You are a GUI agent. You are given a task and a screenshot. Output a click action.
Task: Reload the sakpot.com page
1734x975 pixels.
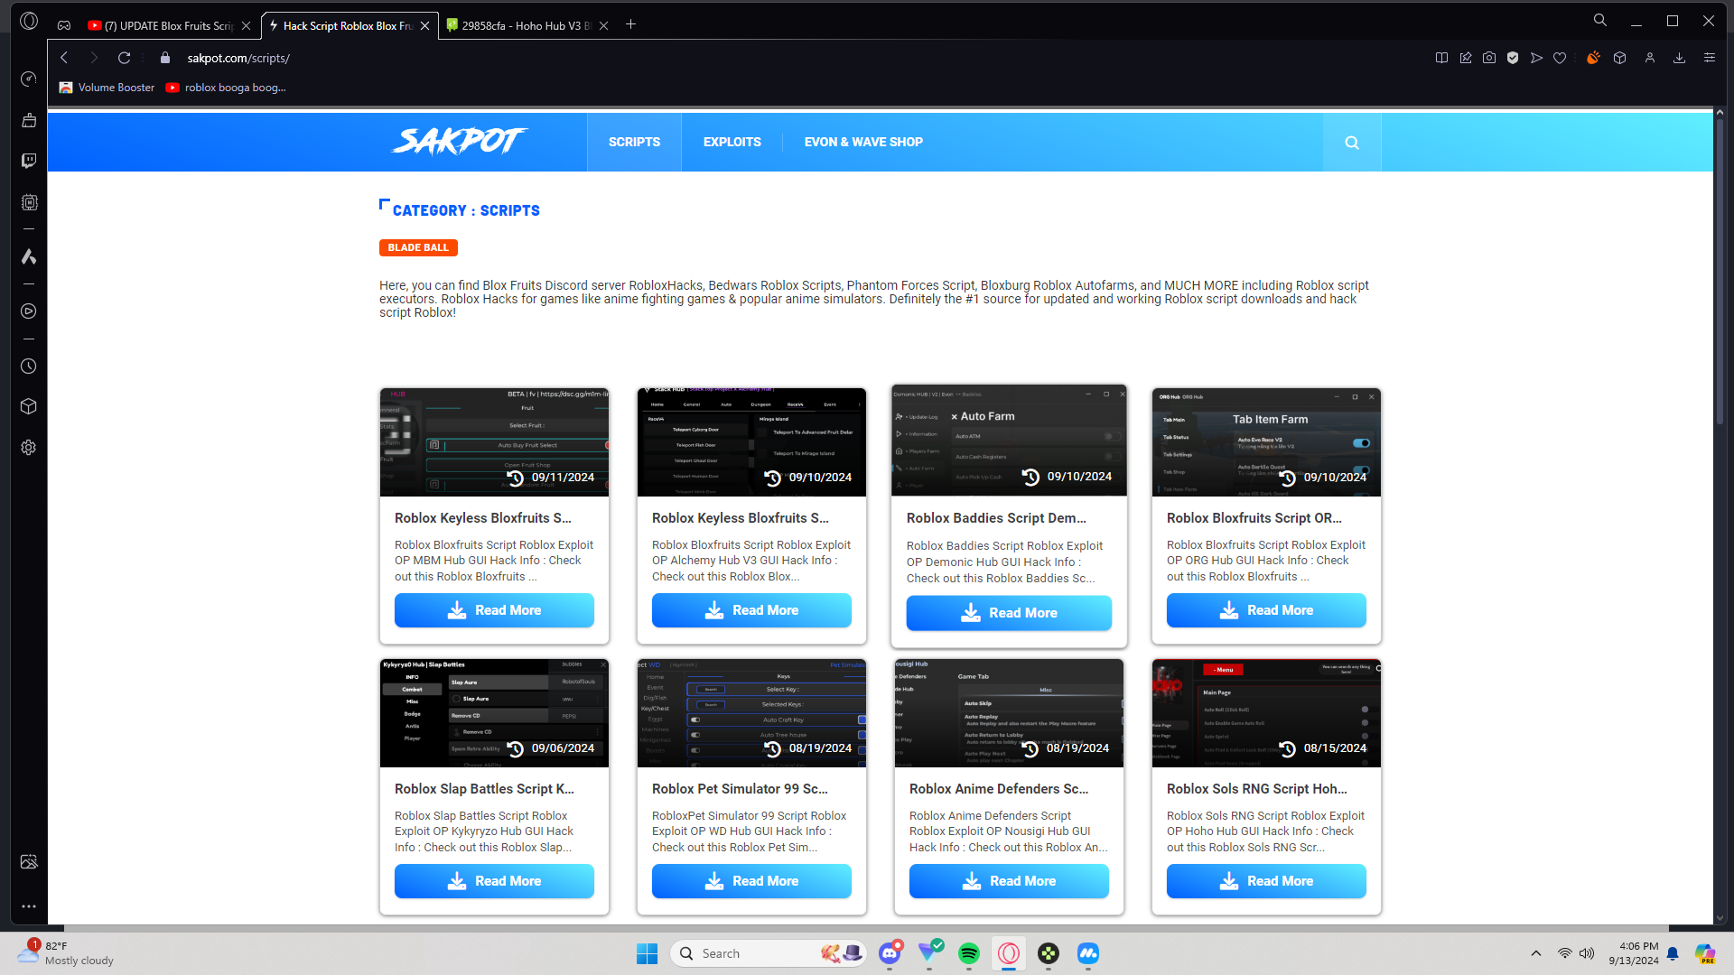pos(125,58)
